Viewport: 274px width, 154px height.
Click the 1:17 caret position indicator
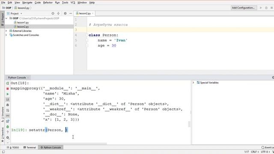(247, 152)
